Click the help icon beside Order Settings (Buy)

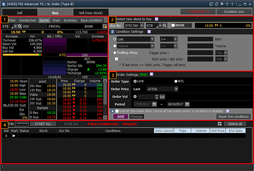pyautogui.click(x=152, y=74)
